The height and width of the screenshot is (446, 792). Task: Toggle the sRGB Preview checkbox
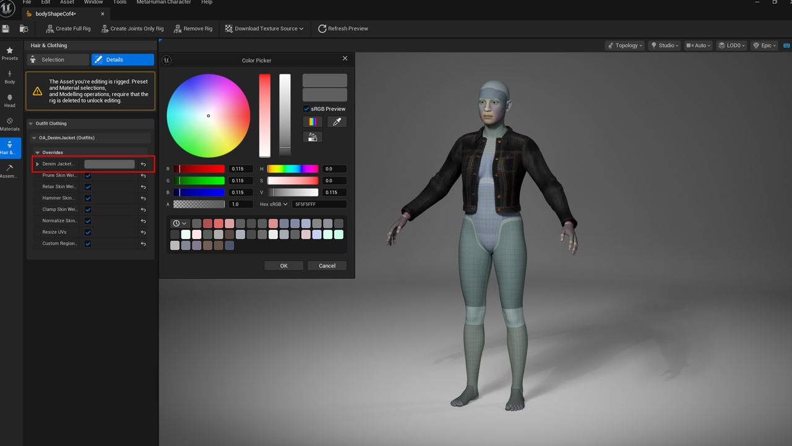[306, 108]
